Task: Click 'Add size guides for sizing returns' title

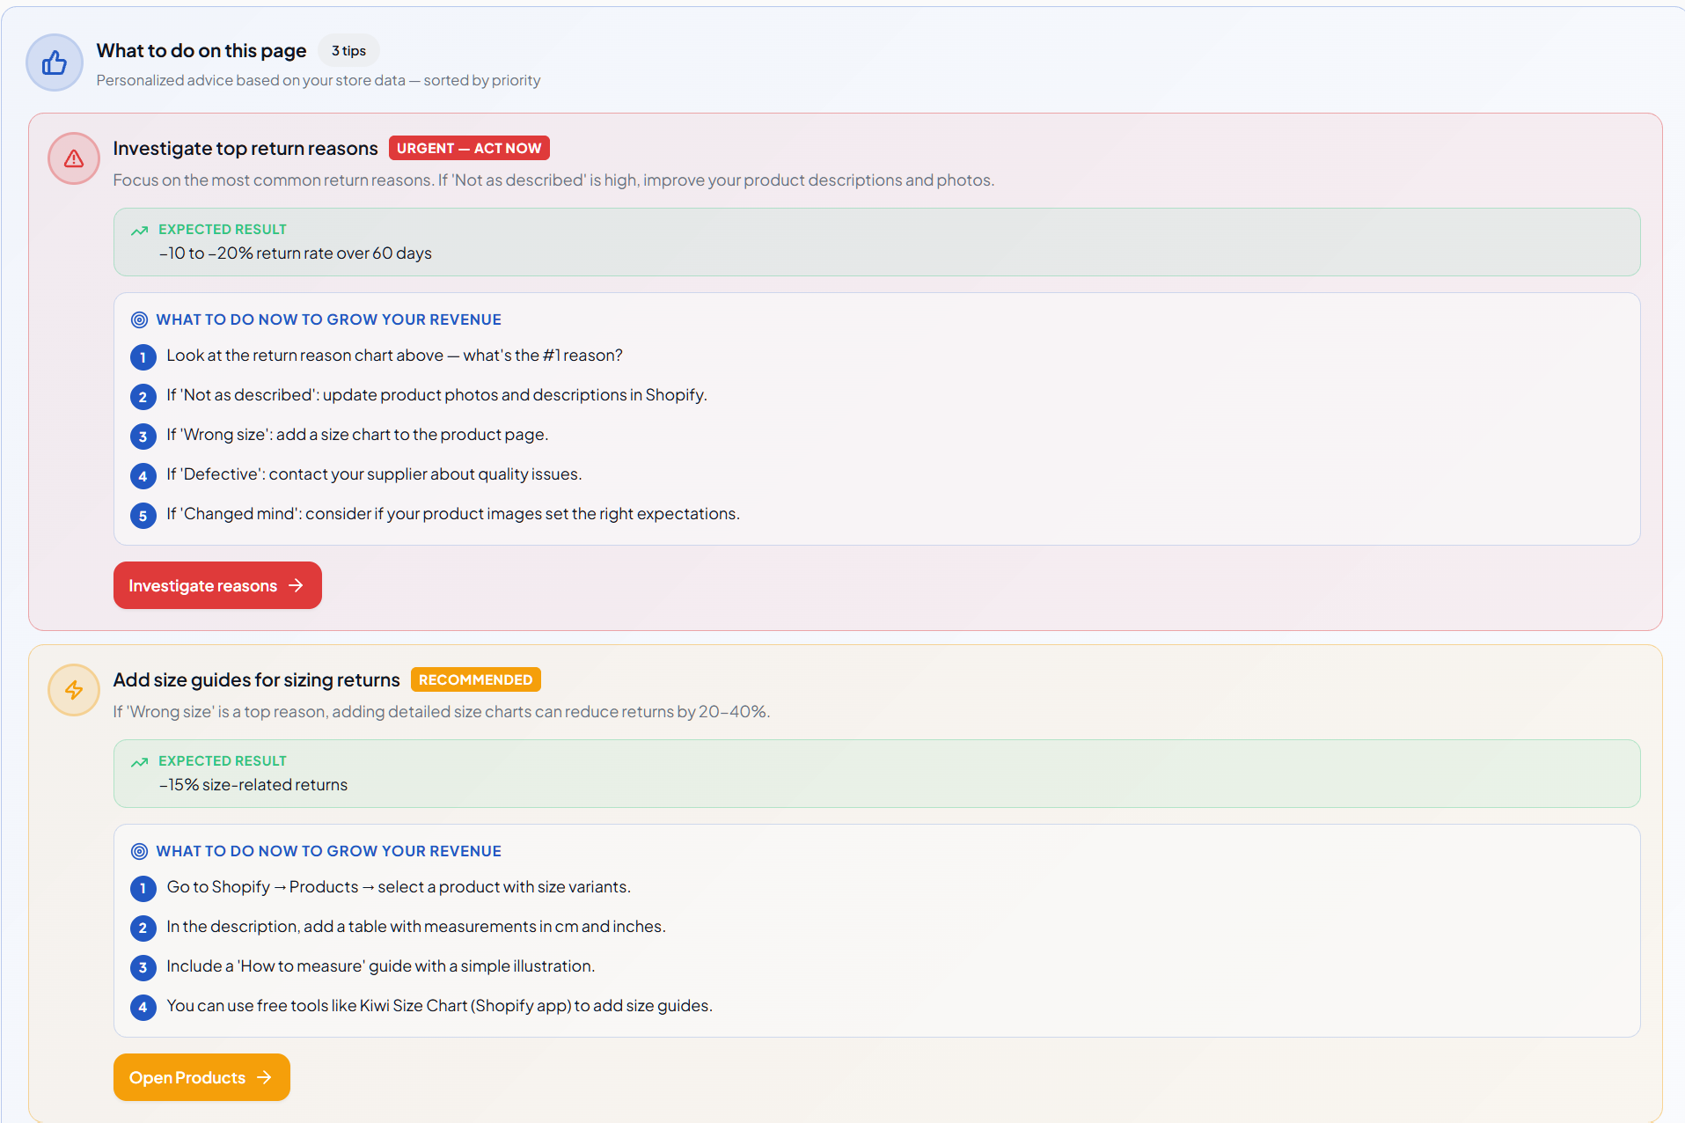Action: pyautogui.click(x=256, y=679)
